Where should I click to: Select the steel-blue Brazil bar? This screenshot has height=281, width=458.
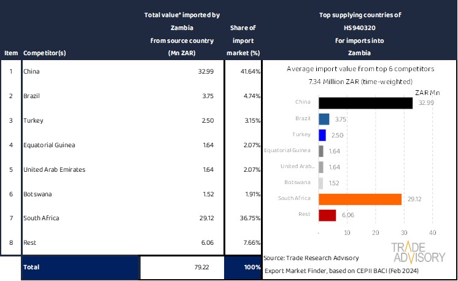324,119
